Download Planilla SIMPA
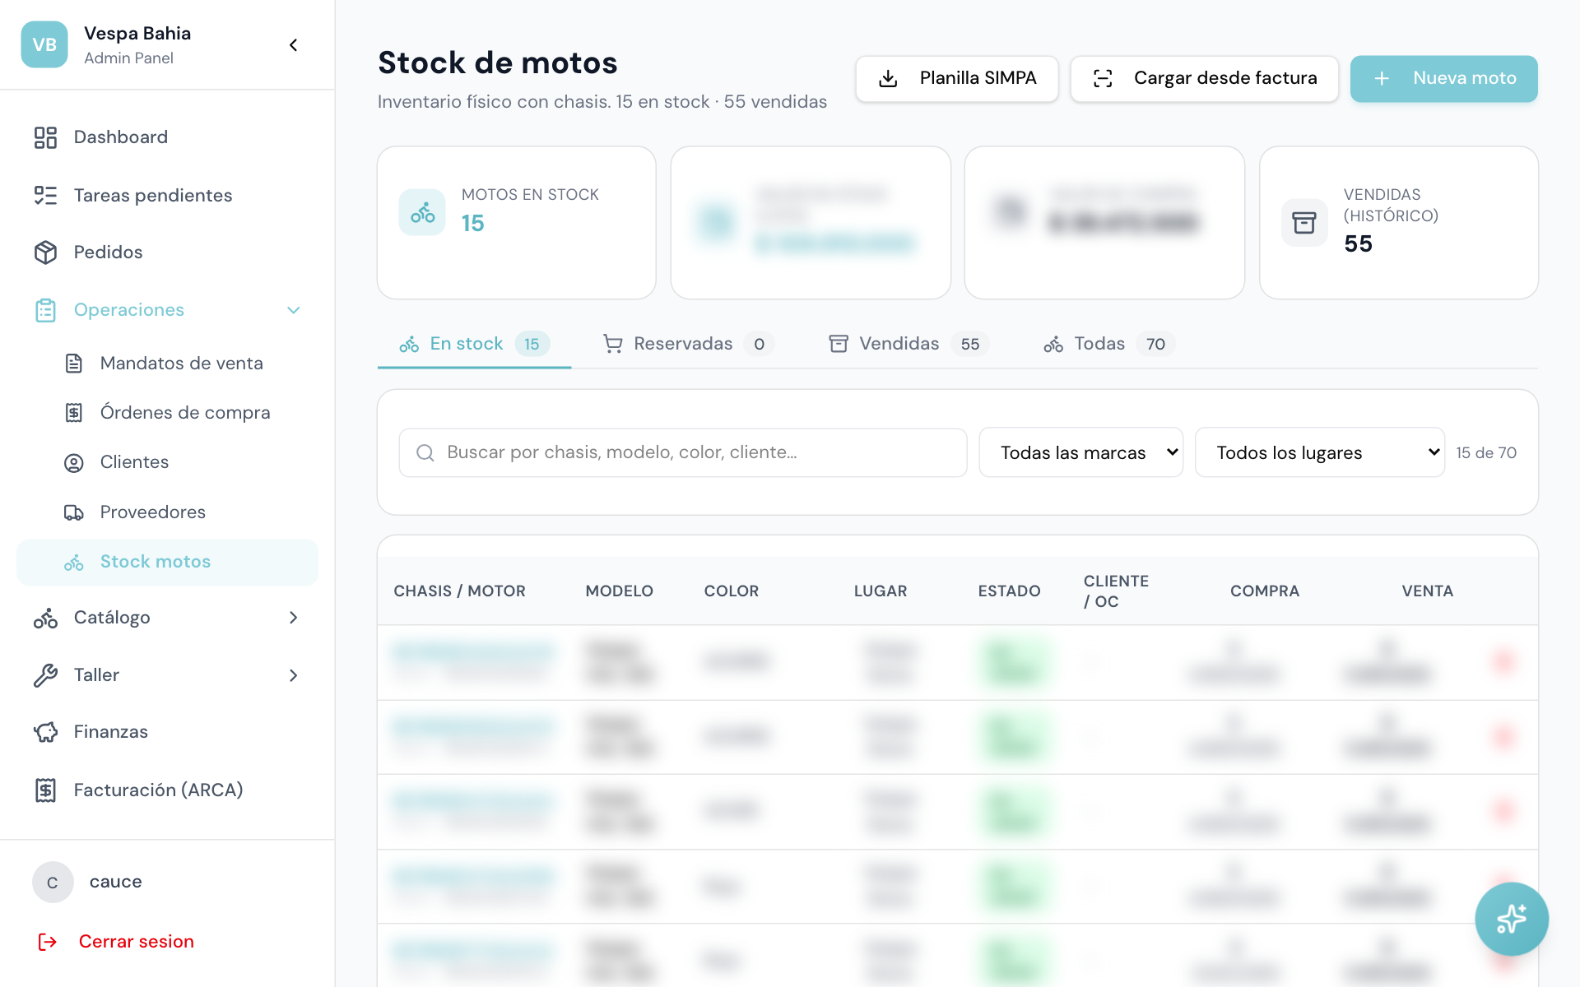The width and height of the screenshot is (1580, 987). (x=957, y=79)
